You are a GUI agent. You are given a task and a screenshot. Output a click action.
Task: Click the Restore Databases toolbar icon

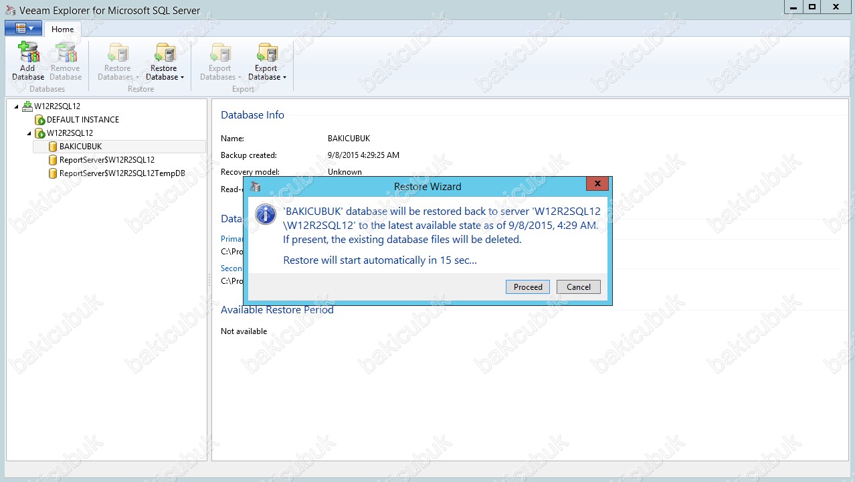118,53
